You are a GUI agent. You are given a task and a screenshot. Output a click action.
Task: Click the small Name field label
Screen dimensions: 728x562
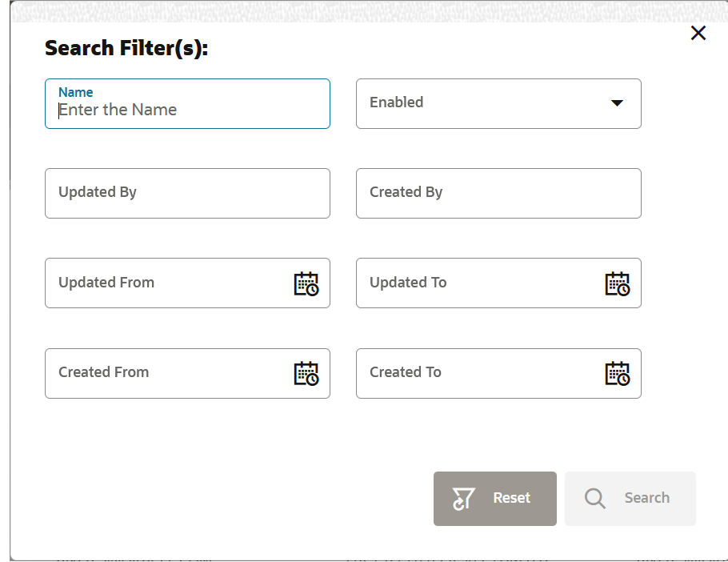(76, 92)
